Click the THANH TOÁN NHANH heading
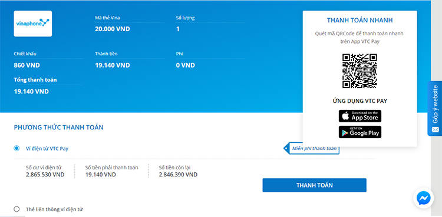Screen dimensions: 442x217 coord(359,20)
